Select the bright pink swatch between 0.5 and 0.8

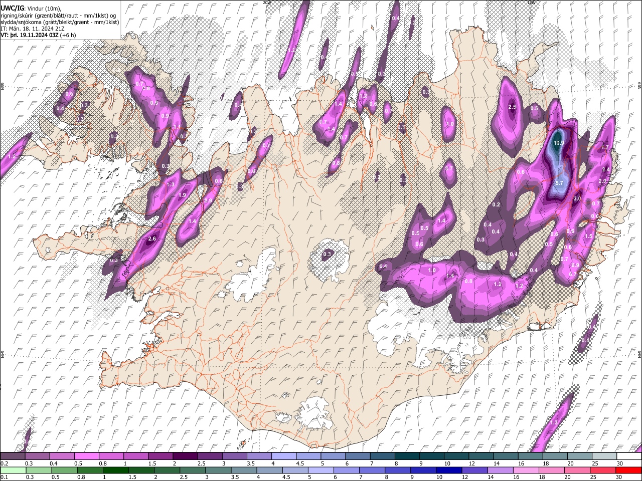click(x=86, y=456)
